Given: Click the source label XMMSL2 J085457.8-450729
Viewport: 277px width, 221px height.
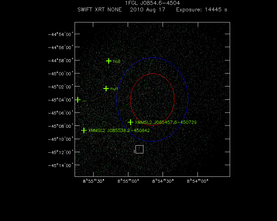Looking at the screenshot, I should tap(166, 122).
